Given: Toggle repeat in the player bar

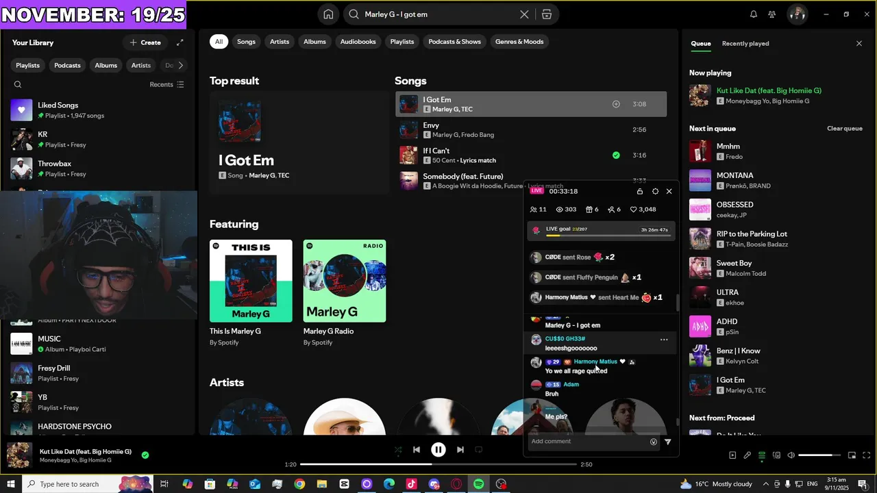Looking at the screenshot, I should pos(479,450).
